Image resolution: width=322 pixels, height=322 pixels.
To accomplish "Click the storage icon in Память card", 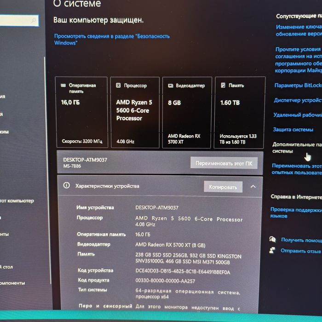I will click(x=223, y=85).
